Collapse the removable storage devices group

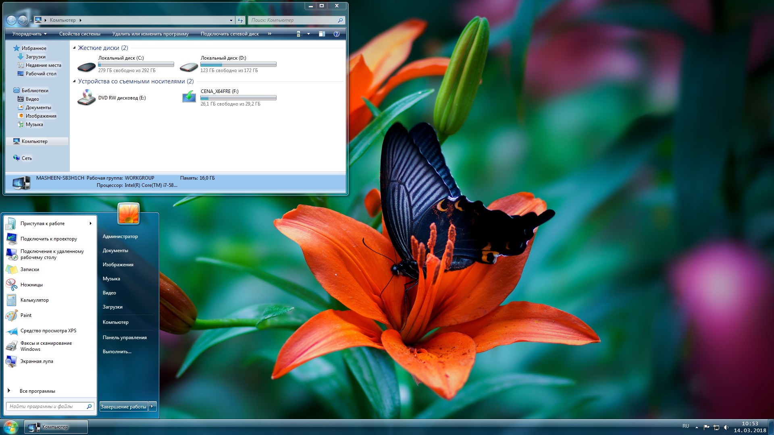[74, 81]
